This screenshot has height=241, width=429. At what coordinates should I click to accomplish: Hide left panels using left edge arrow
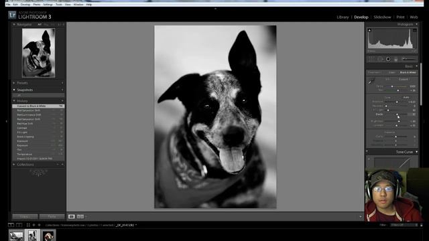coord(6,121)
